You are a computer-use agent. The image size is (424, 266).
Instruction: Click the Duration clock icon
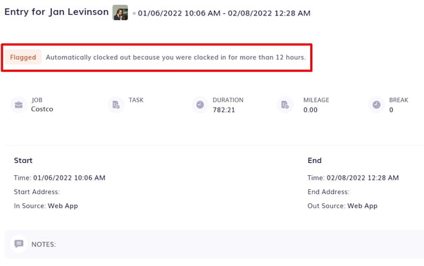[200, 105]
